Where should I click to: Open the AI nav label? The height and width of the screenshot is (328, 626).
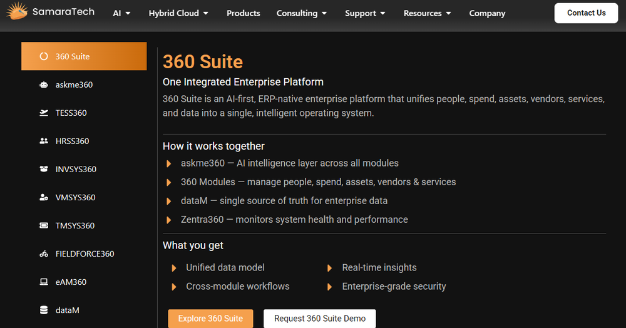pyautogui.click(x=116, y=13)
